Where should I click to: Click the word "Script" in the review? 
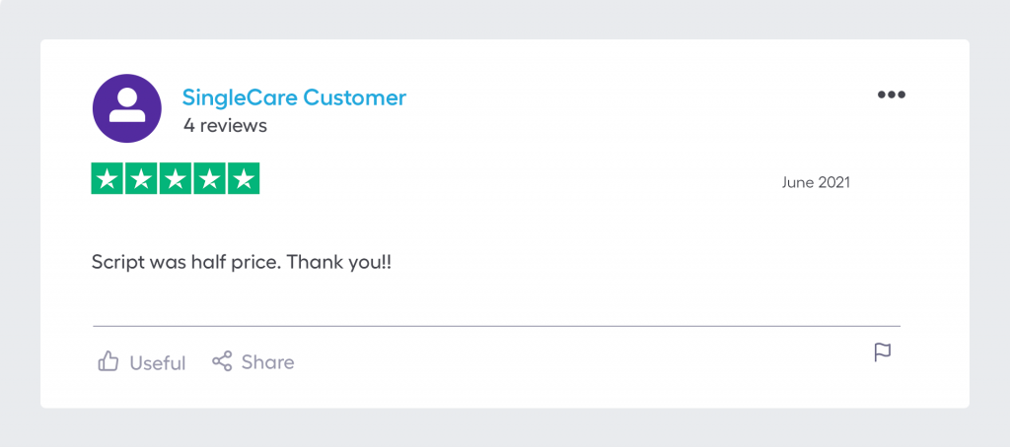[117, 263]
